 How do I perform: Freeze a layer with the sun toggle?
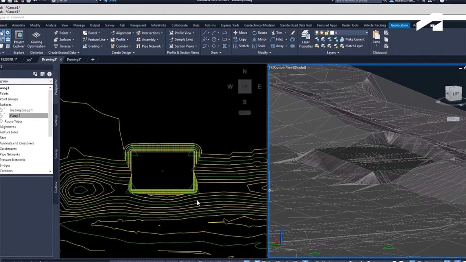tap(322, 33)
